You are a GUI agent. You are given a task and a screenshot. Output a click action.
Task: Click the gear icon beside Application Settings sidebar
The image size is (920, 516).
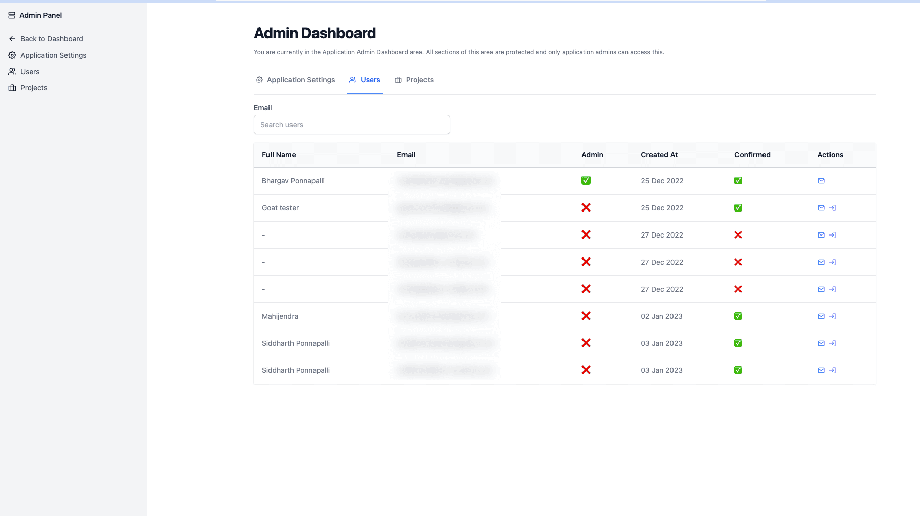(12, 55)
